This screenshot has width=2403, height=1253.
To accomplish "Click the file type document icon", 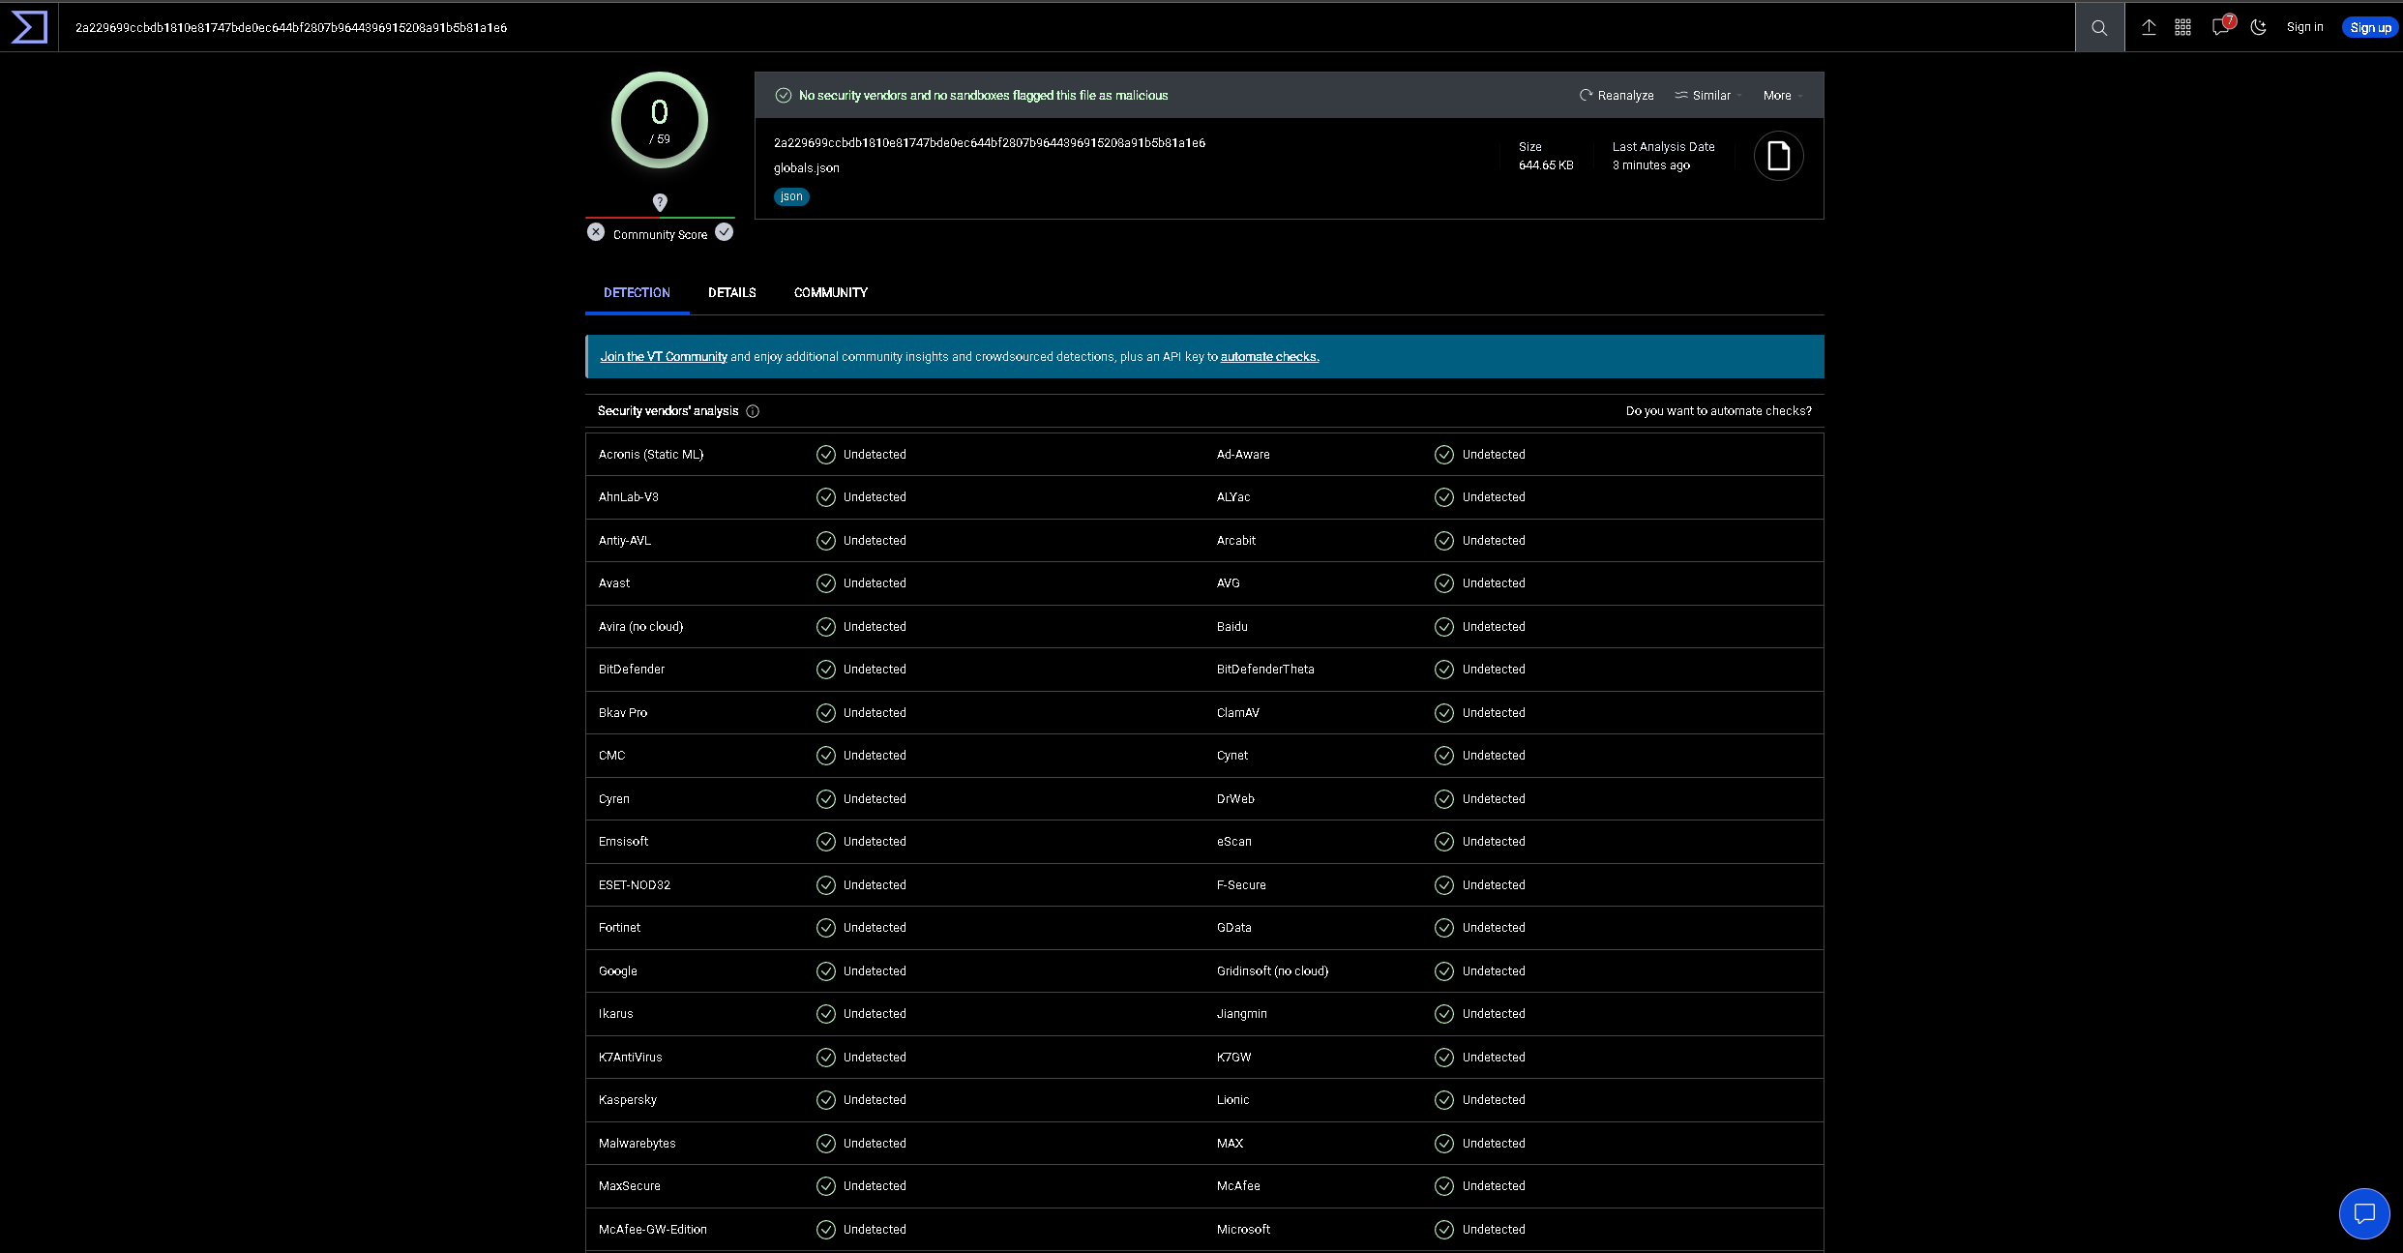I will coord(1778,156).
